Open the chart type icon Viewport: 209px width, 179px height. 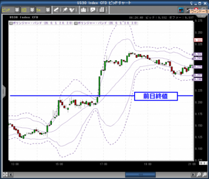click(93, 10)
